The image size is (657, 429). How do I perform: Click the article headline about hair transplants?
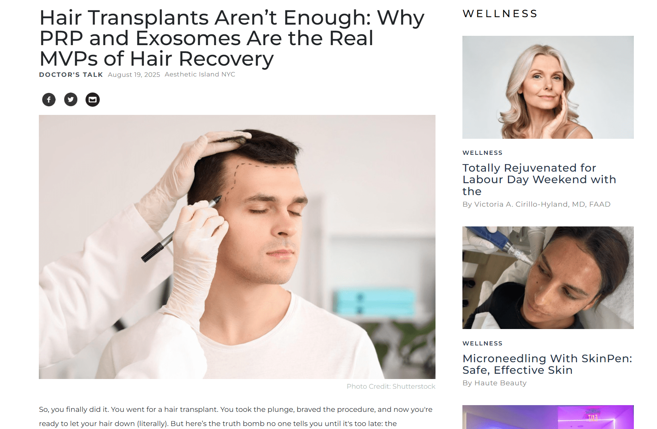click(x=232, y=38)
